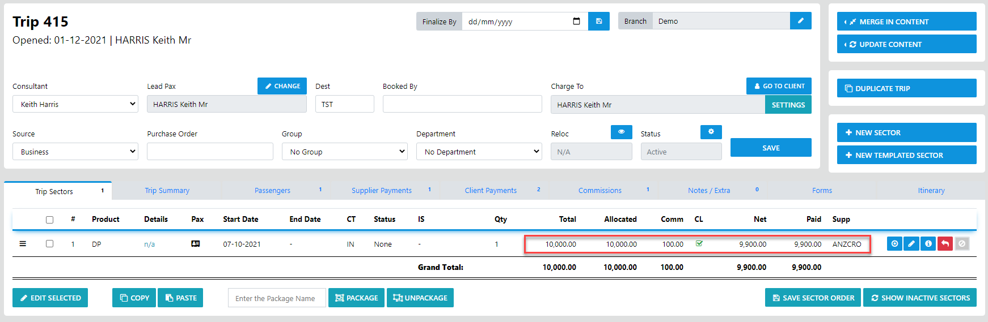Click the n/a details link in sector row

point(149,244)
